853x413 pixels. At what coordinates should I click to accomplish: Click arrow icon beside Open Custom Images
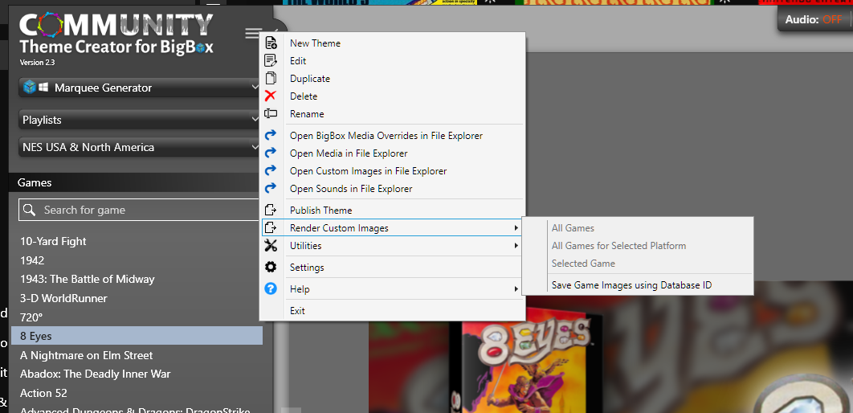click(271, 171)
